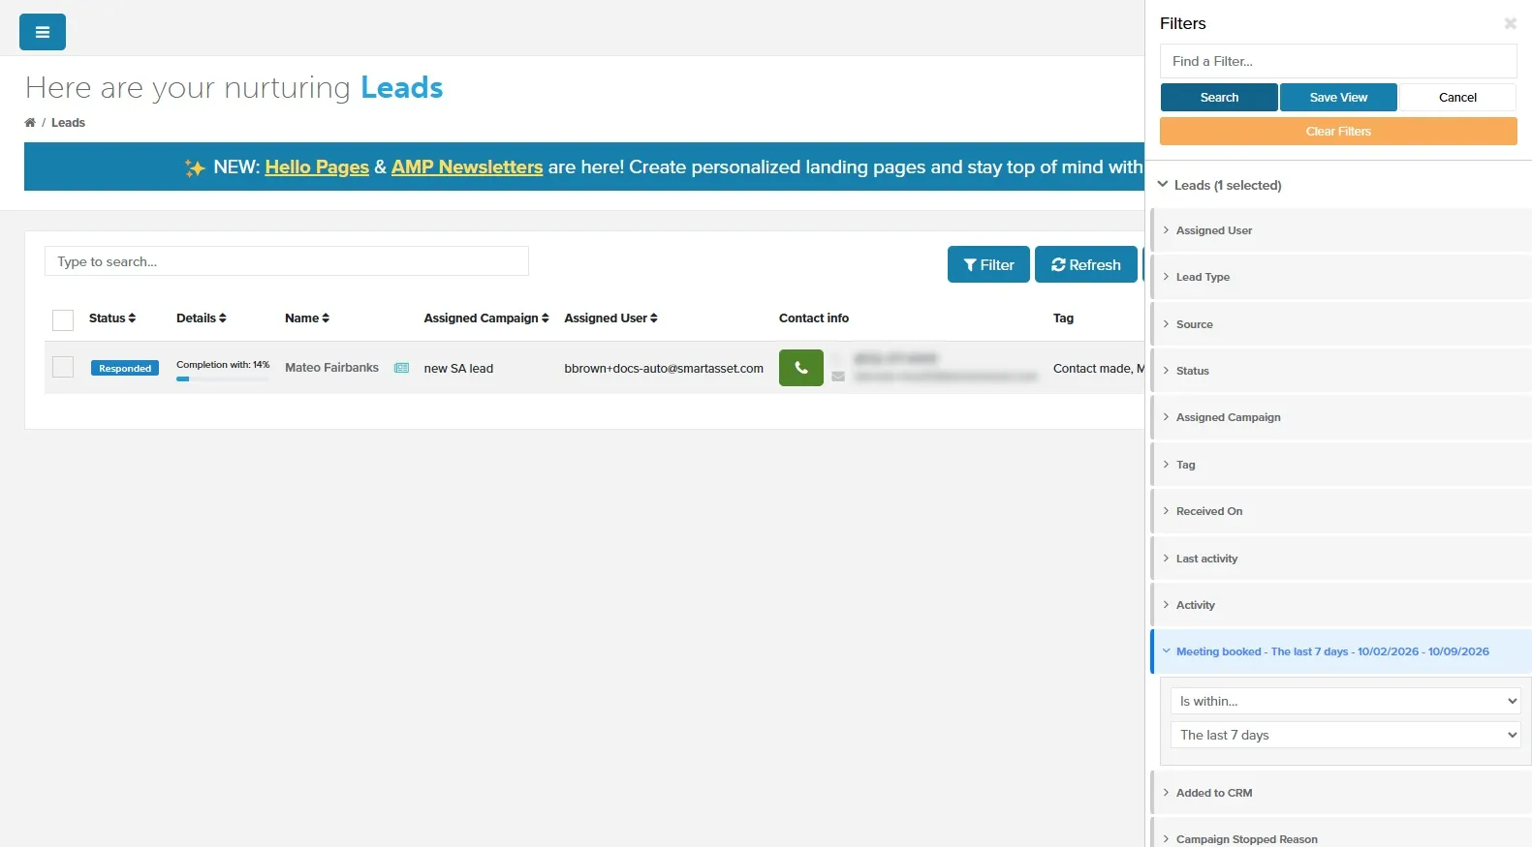Open the AMP Newsletters link
Image resolution: width=1532 pixels, height=847 pixels.
pyautogui.click(x=467, y=166)
